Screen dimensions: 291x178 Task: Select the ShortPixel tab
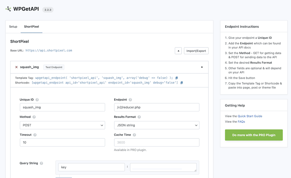31,26
